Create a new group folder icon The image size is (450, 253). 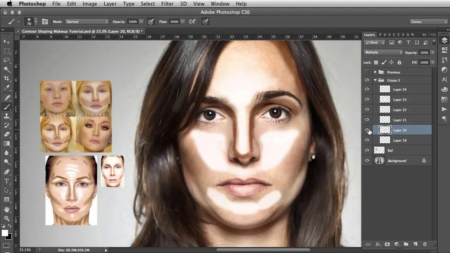pyautogui.click(x=406, y=244)
